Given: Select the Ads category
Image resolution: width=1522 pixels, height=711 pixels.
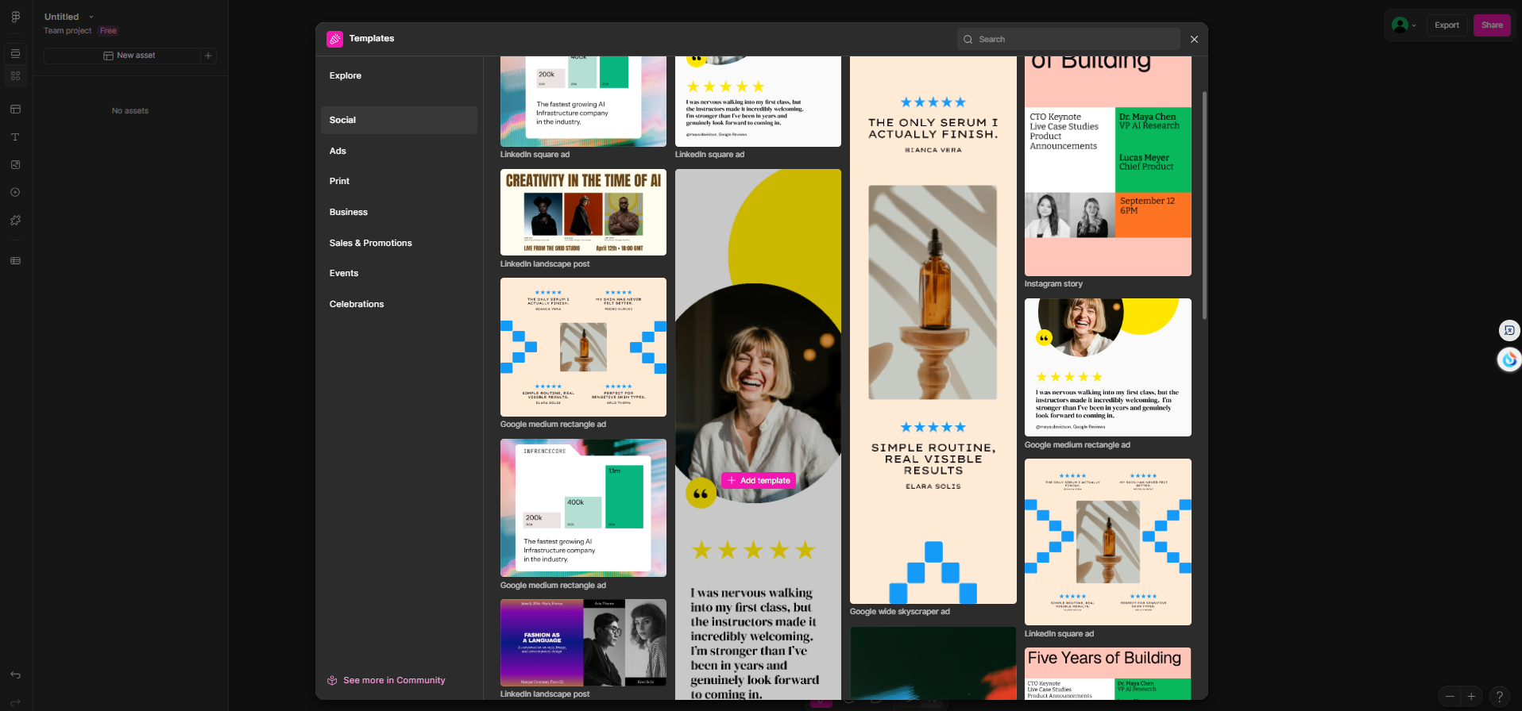Looking at the screenshot, I should (x=399, y=152).
